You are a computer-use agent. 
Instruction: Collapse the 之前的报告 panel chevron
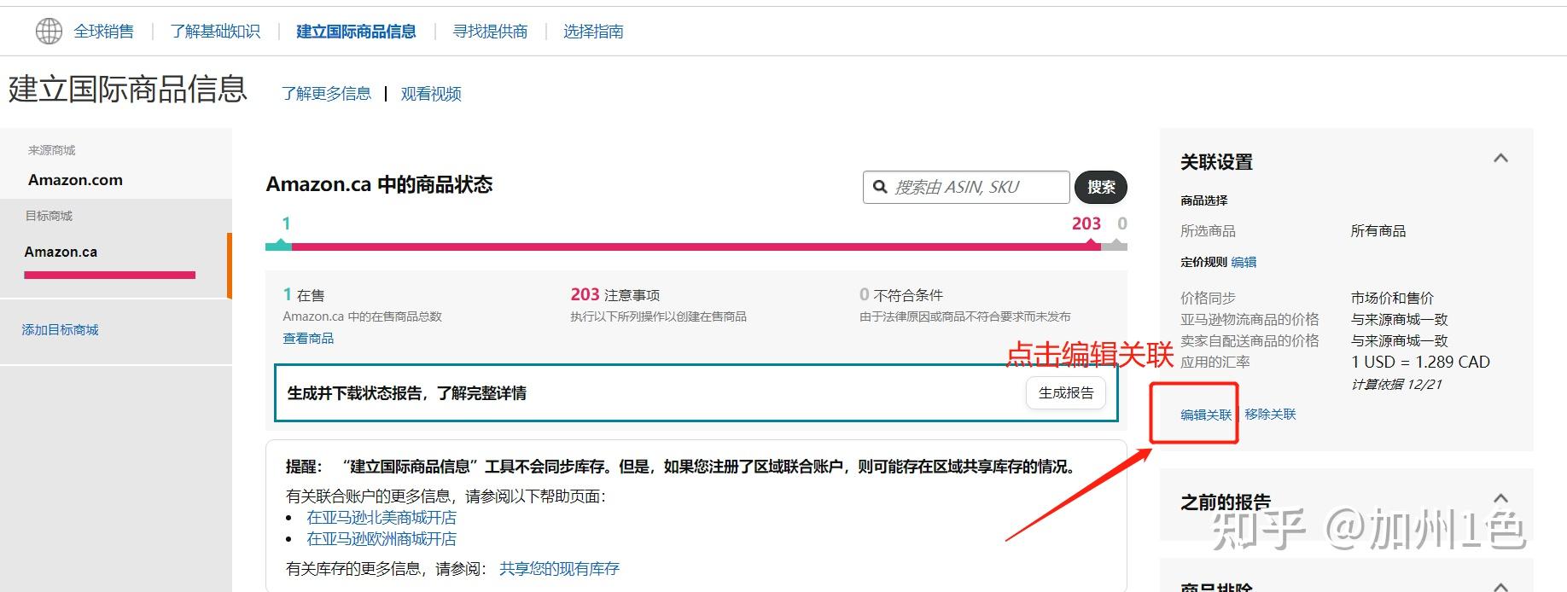[1501, 498]
